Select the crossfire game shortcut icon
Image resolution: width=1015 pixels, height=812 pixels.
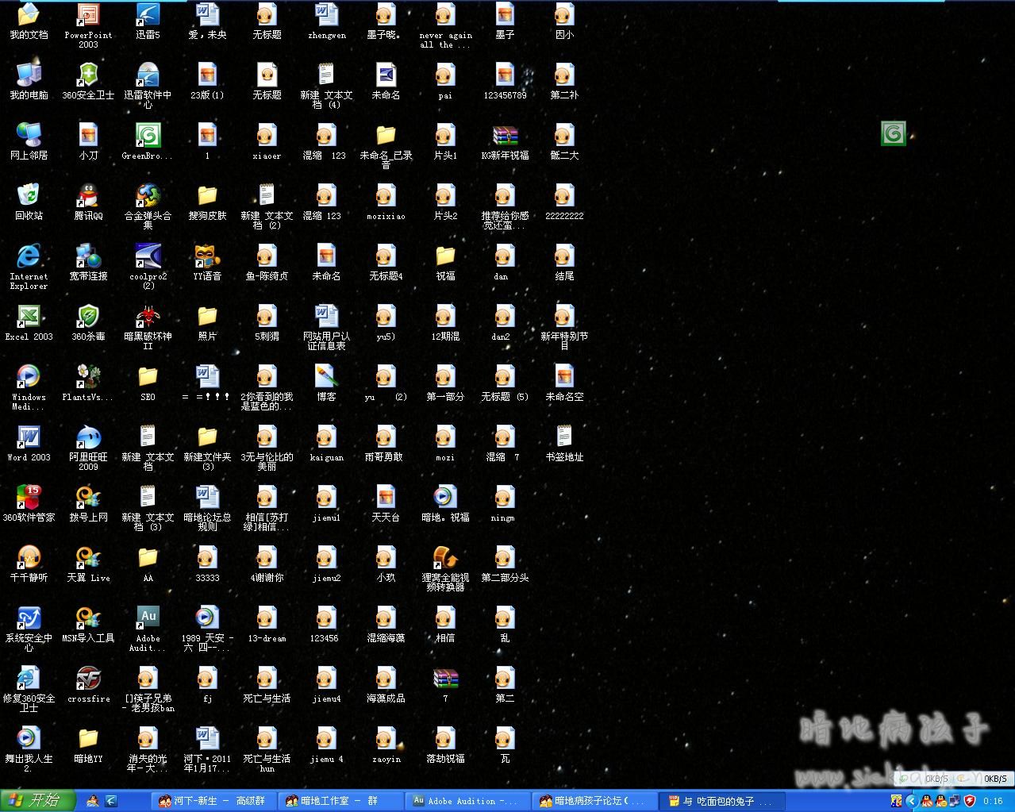point(88,679)
